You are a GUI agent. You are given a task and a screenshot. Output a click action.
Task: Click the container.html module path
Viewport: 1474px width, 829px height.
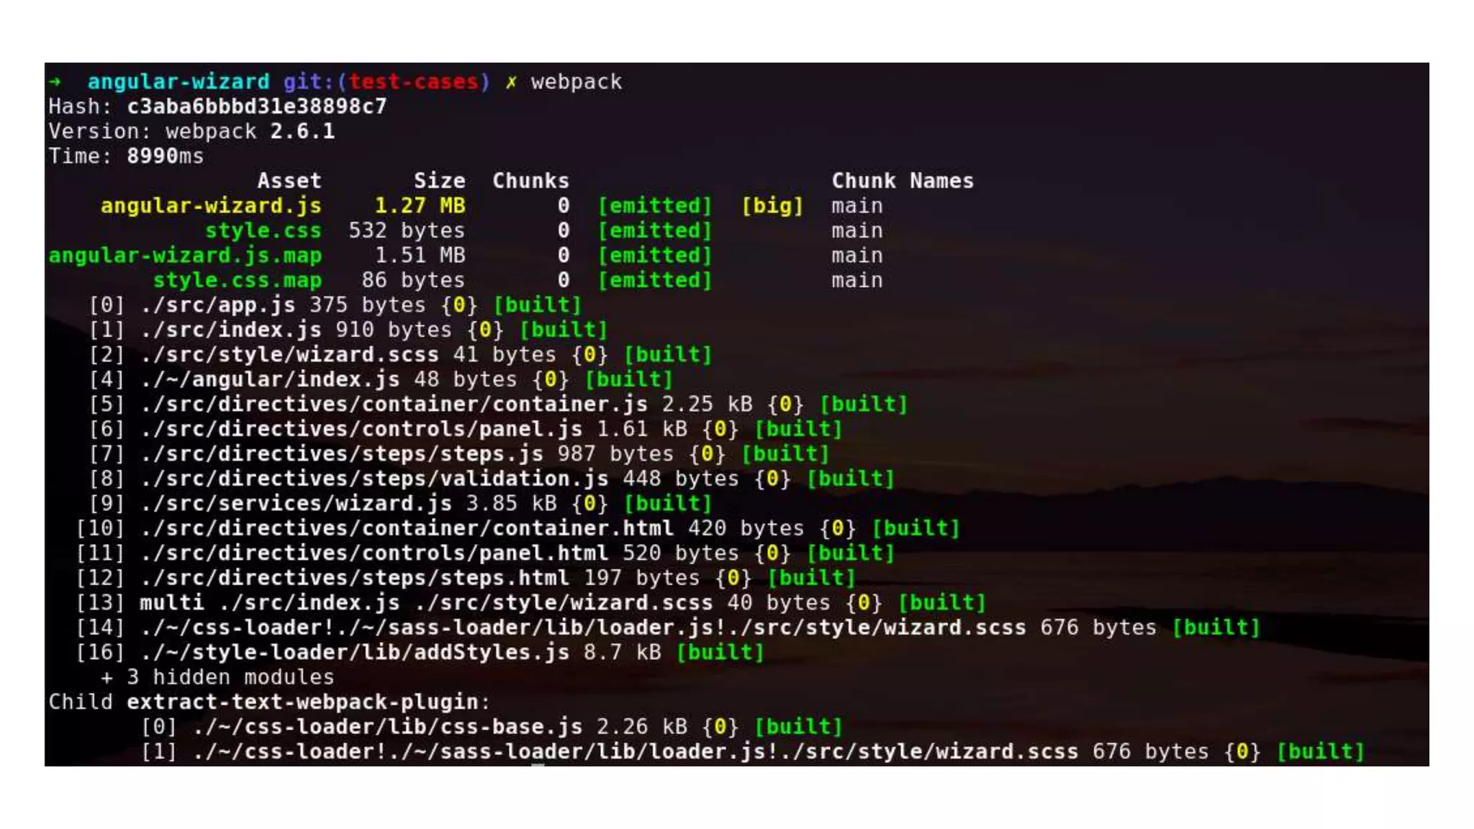point(407,528)
